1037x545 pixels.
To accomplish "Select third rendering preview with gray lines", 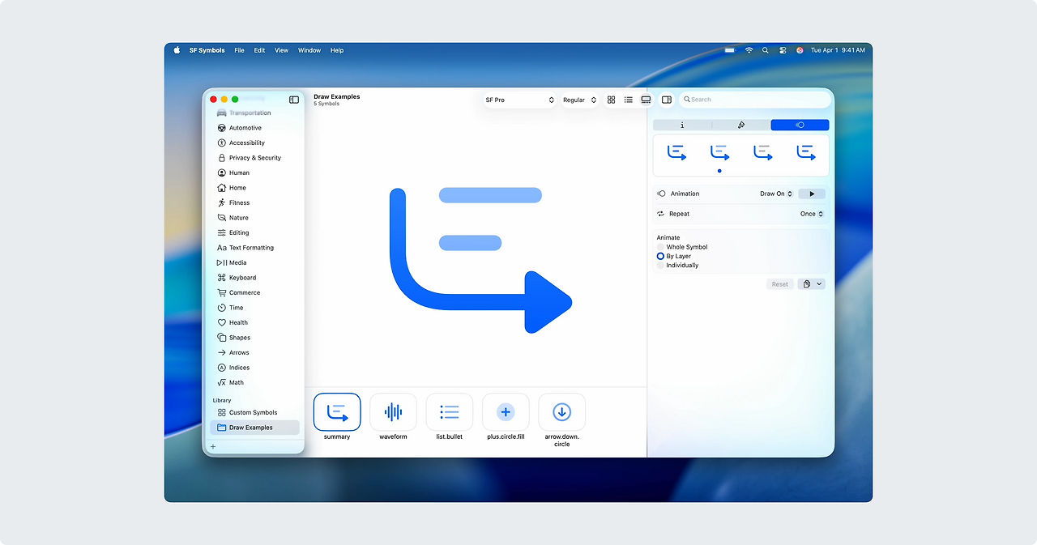I will pyautogui.click(x=762, y=152).
